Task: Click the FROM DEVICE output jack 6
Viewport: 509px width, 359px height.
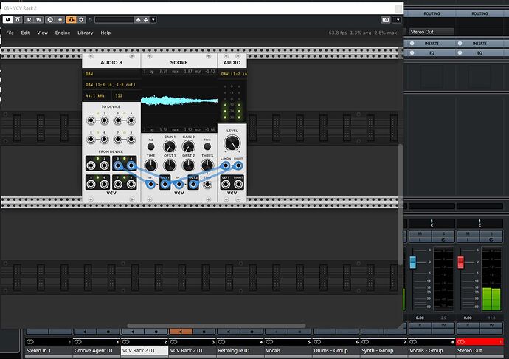Action: point(104,185)
